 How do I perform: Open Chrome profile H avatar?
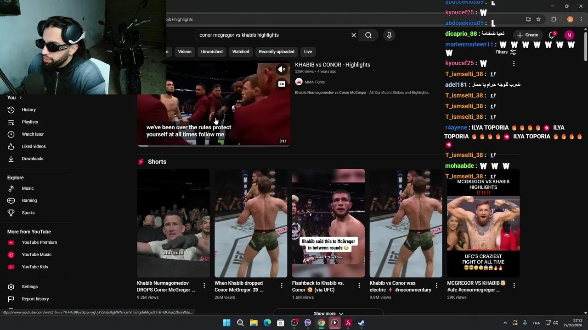coord(570,19)
